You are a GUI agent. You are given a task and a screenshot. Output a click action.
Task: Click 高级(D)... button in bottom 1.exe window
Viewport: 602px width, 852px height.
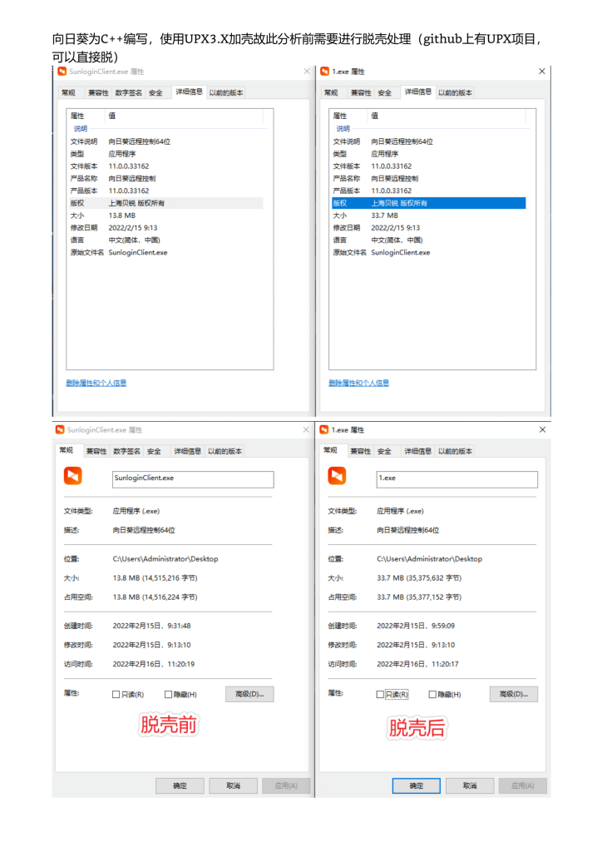pos(514,695)
